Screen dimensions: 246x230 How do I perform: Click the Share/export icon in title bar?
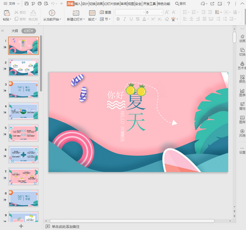[x=212, y=4]
